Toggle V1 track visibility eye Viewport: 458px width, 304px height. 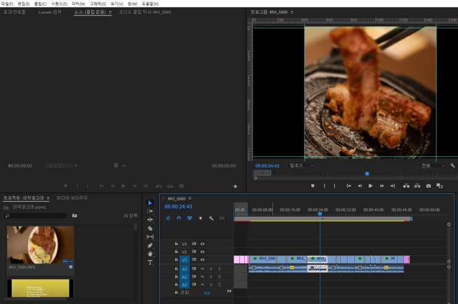202,260
